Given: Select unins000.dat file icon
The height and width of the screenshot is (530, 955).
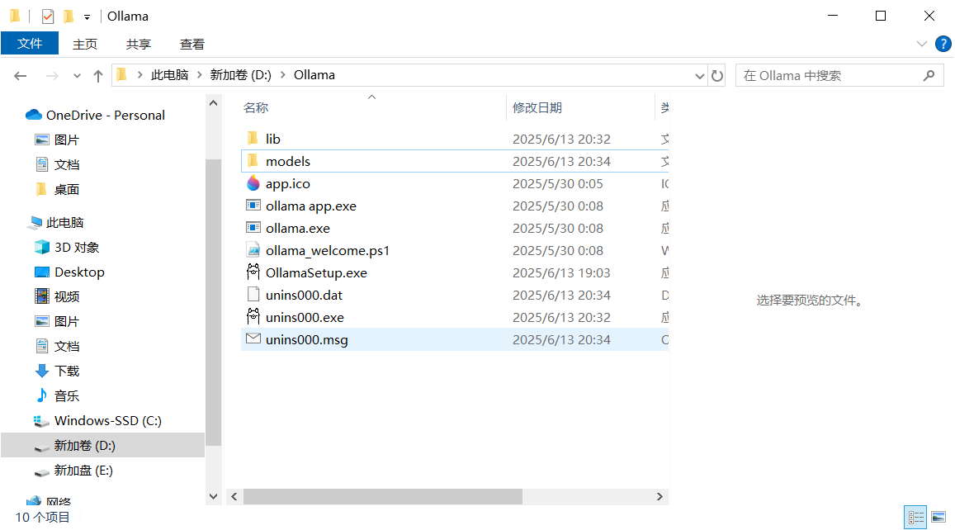Looking at the screenshot, I should tap(253, 295).
